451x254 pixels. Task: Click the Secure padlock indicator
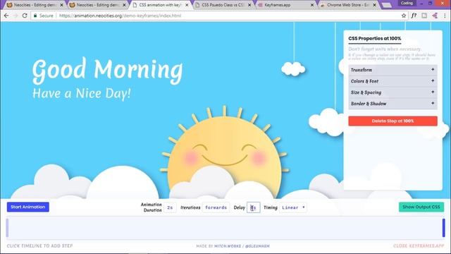pyautogui.click(x=44, y=16)
